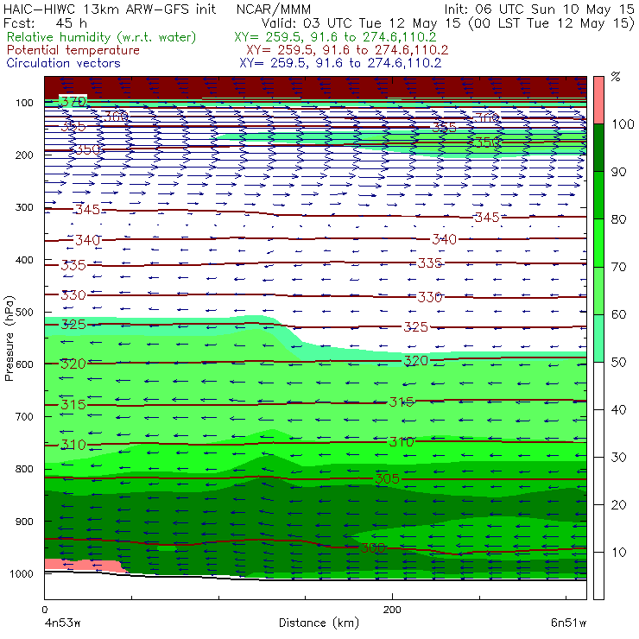Click the 'Distance (km)' axis title
Screen dimensions: 639x639
319,623
